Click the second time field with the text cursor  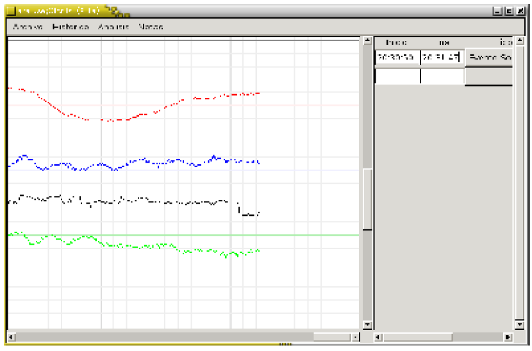tap(442, 57)
